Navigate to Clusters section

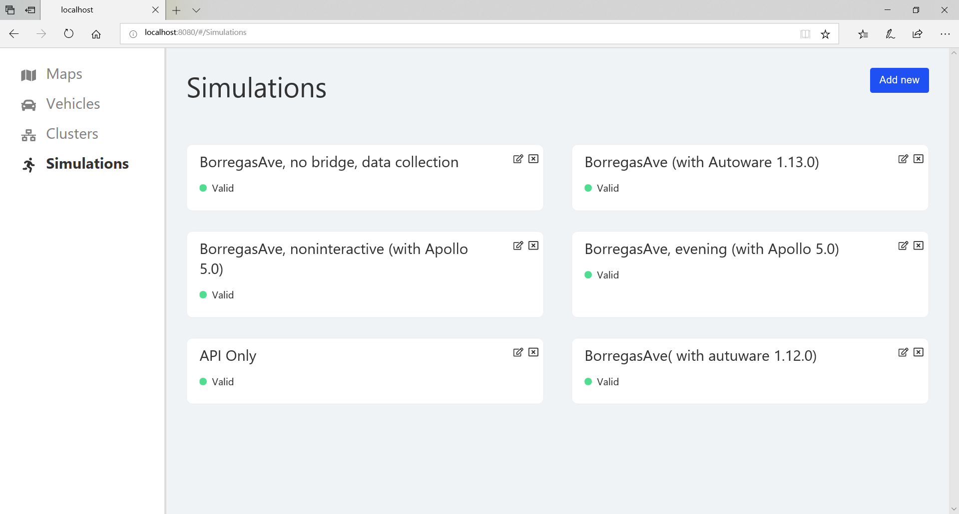pos(72,134)
